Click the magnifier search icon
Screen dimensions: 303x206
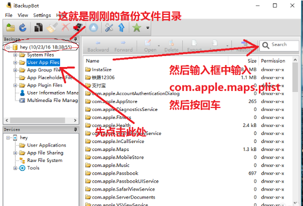[x=265, y=45]
